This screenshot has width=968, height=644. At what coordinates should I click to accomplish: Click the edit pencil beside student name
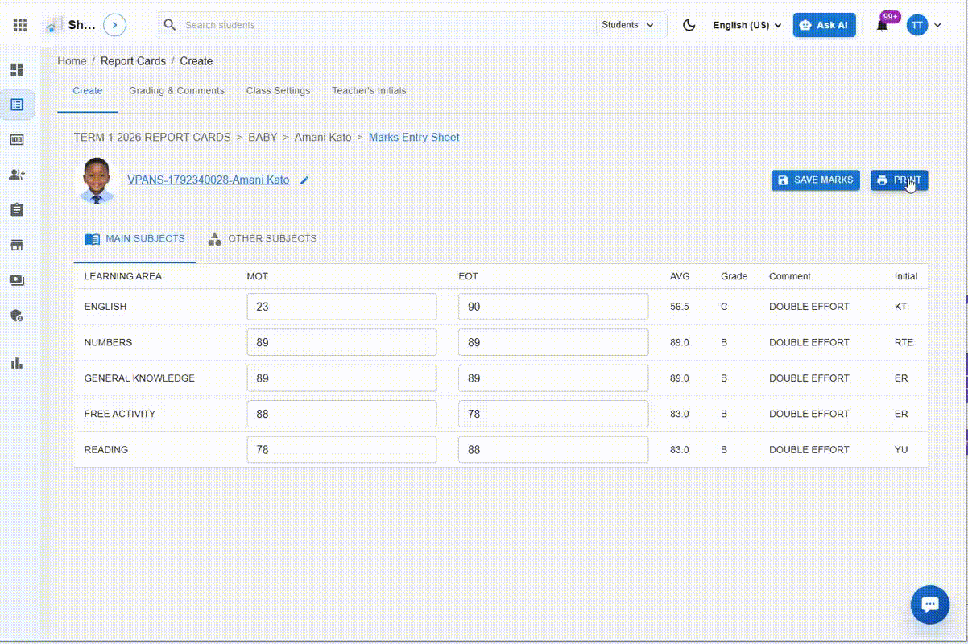click(x=304, y=180)
